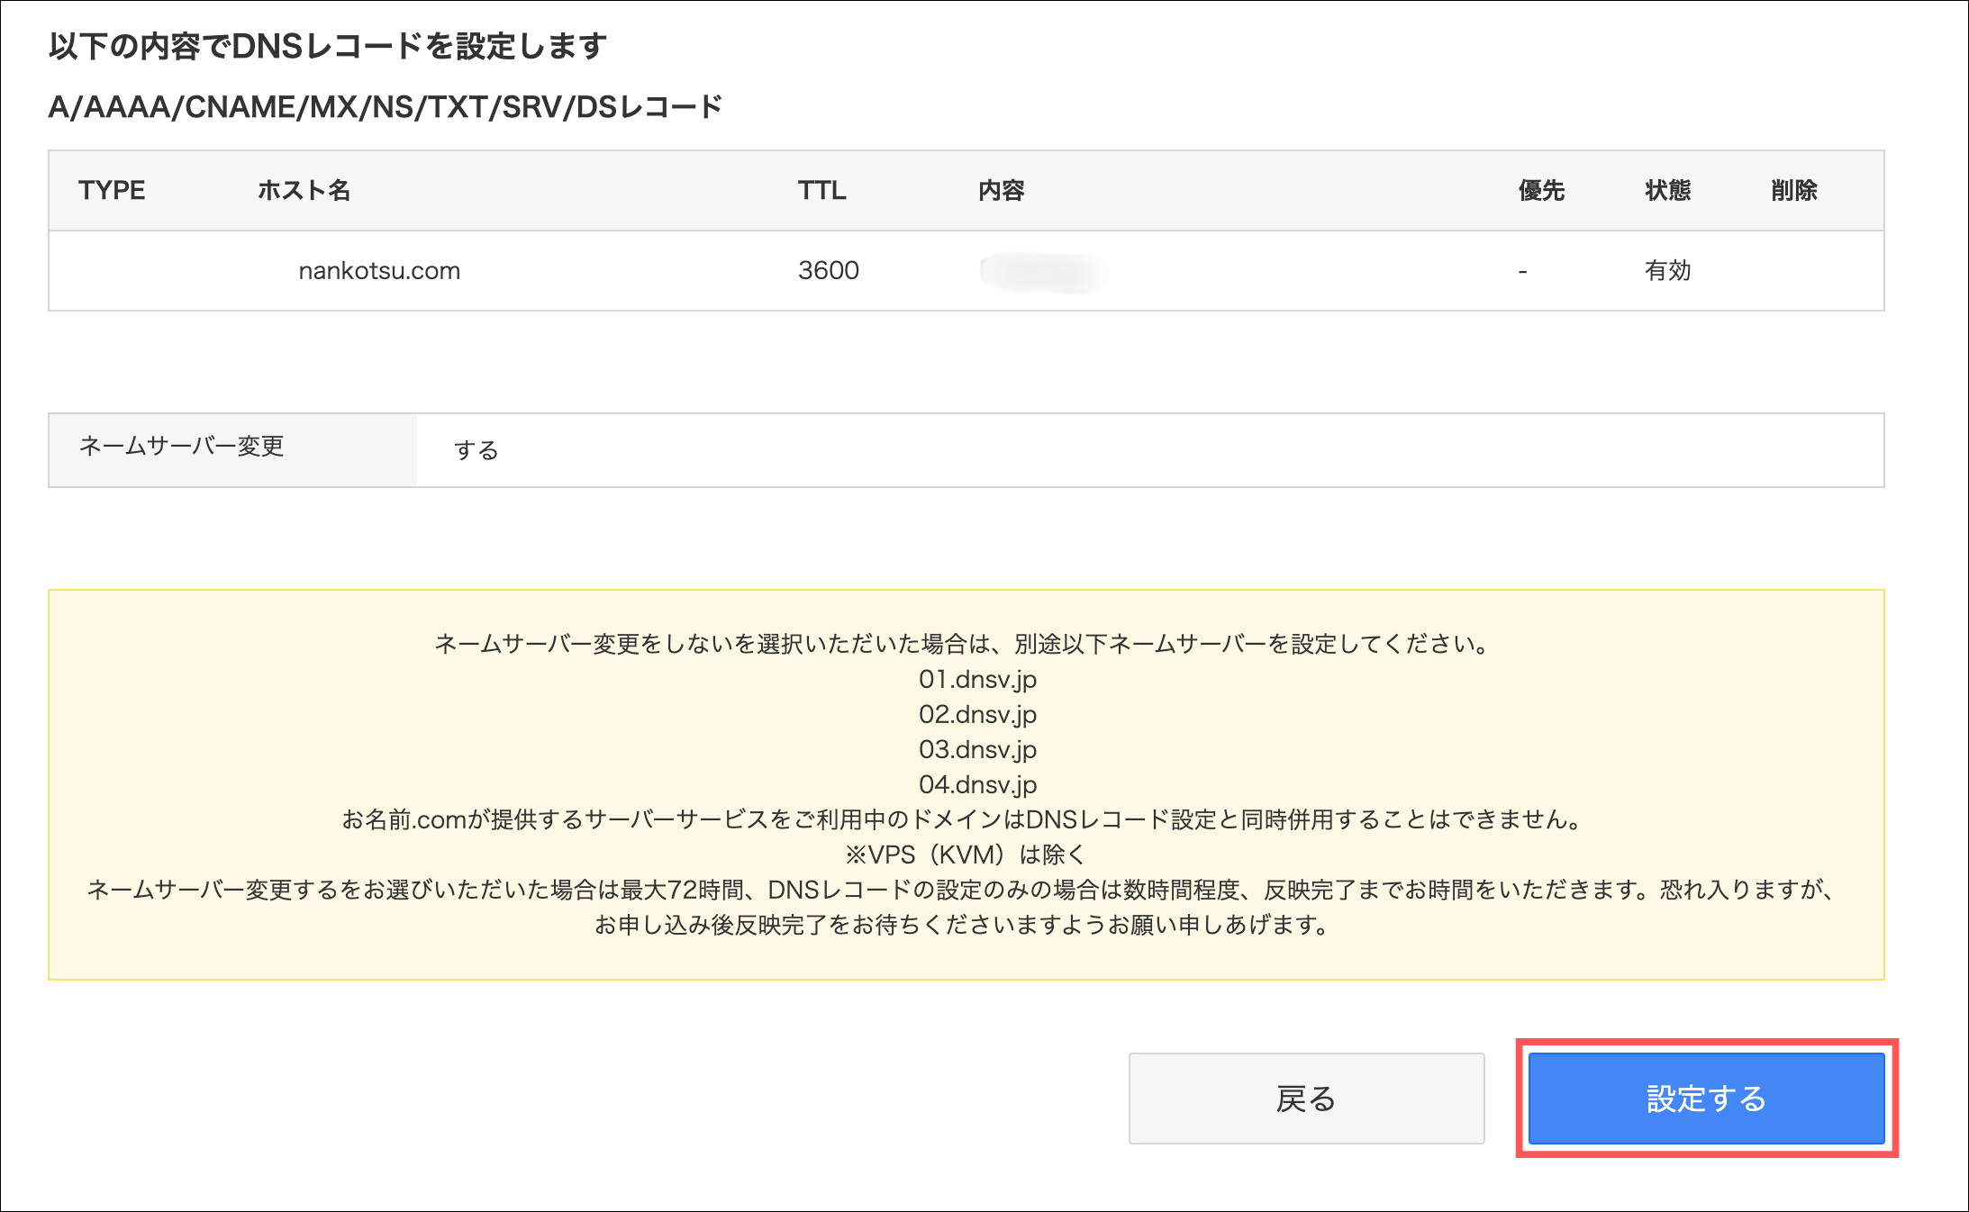Click the 3600 TTL value
The image size is (1969, 1212).
[x=828, y=270]
